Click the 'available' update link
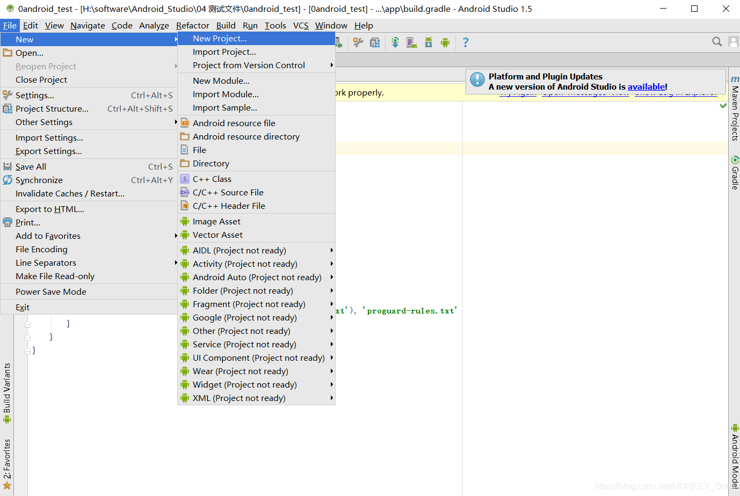This screenshot has width=740, height=496. (646, 86)
